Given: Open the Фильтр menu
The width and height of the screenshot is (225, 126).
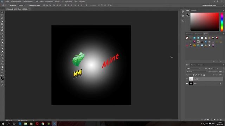Looking at the screenshot, I should pos(57,1).
